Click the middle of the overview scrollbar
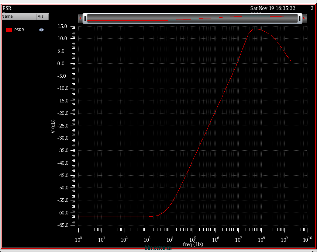The width and height of the screenshot is (317, 252). [192, 18]
